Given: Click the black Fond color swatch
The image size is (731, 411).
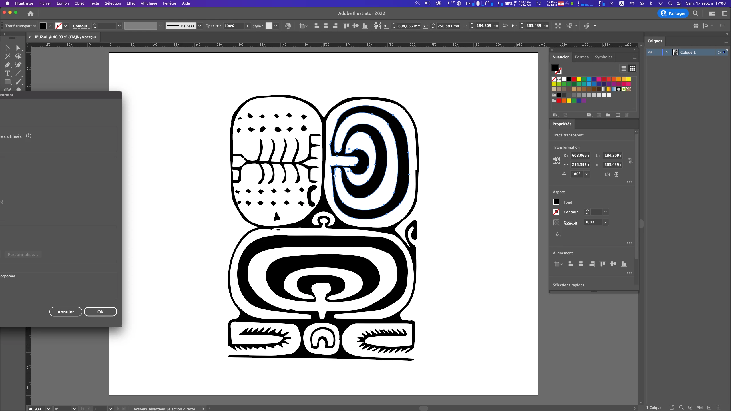Looking at the screenshot, I should tap(556, 202).
